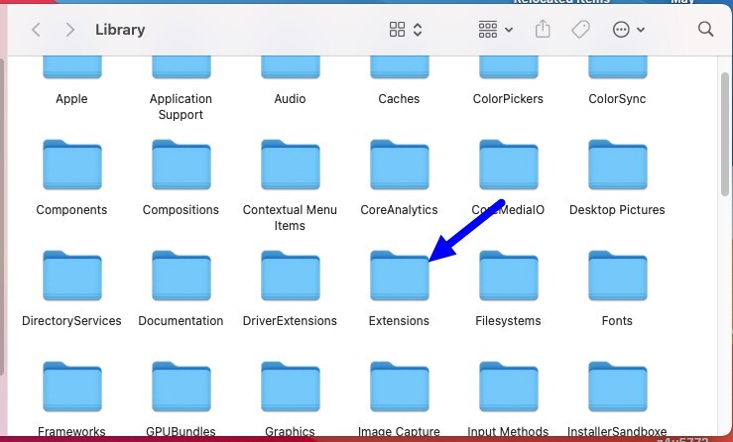Open Finder search magnifier

point(705,29)
